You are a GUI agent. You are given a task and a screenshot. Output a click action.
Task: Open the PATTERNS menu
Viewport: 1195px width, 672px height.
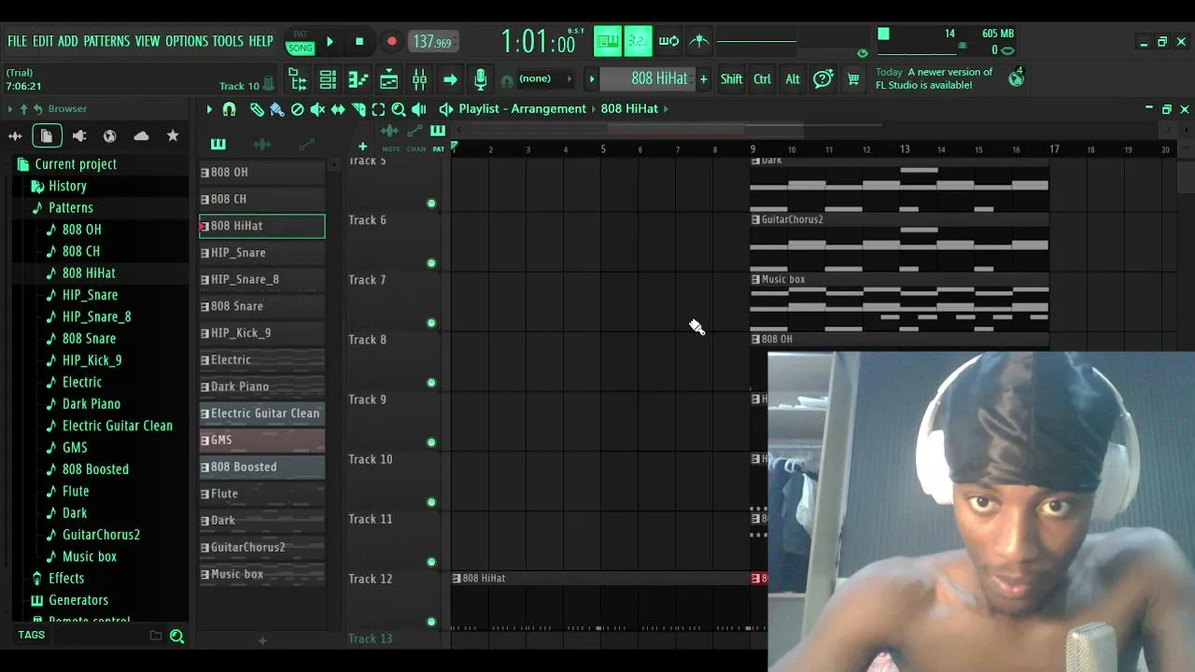point(106,41)
